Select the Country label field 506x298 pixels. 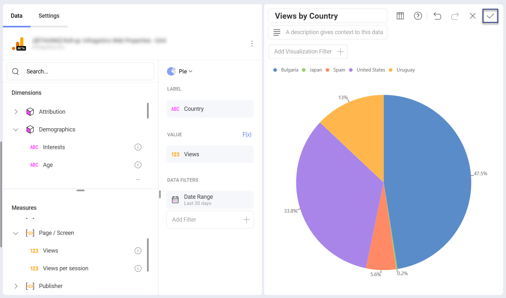pyautogui.click(x=210, y=109)
